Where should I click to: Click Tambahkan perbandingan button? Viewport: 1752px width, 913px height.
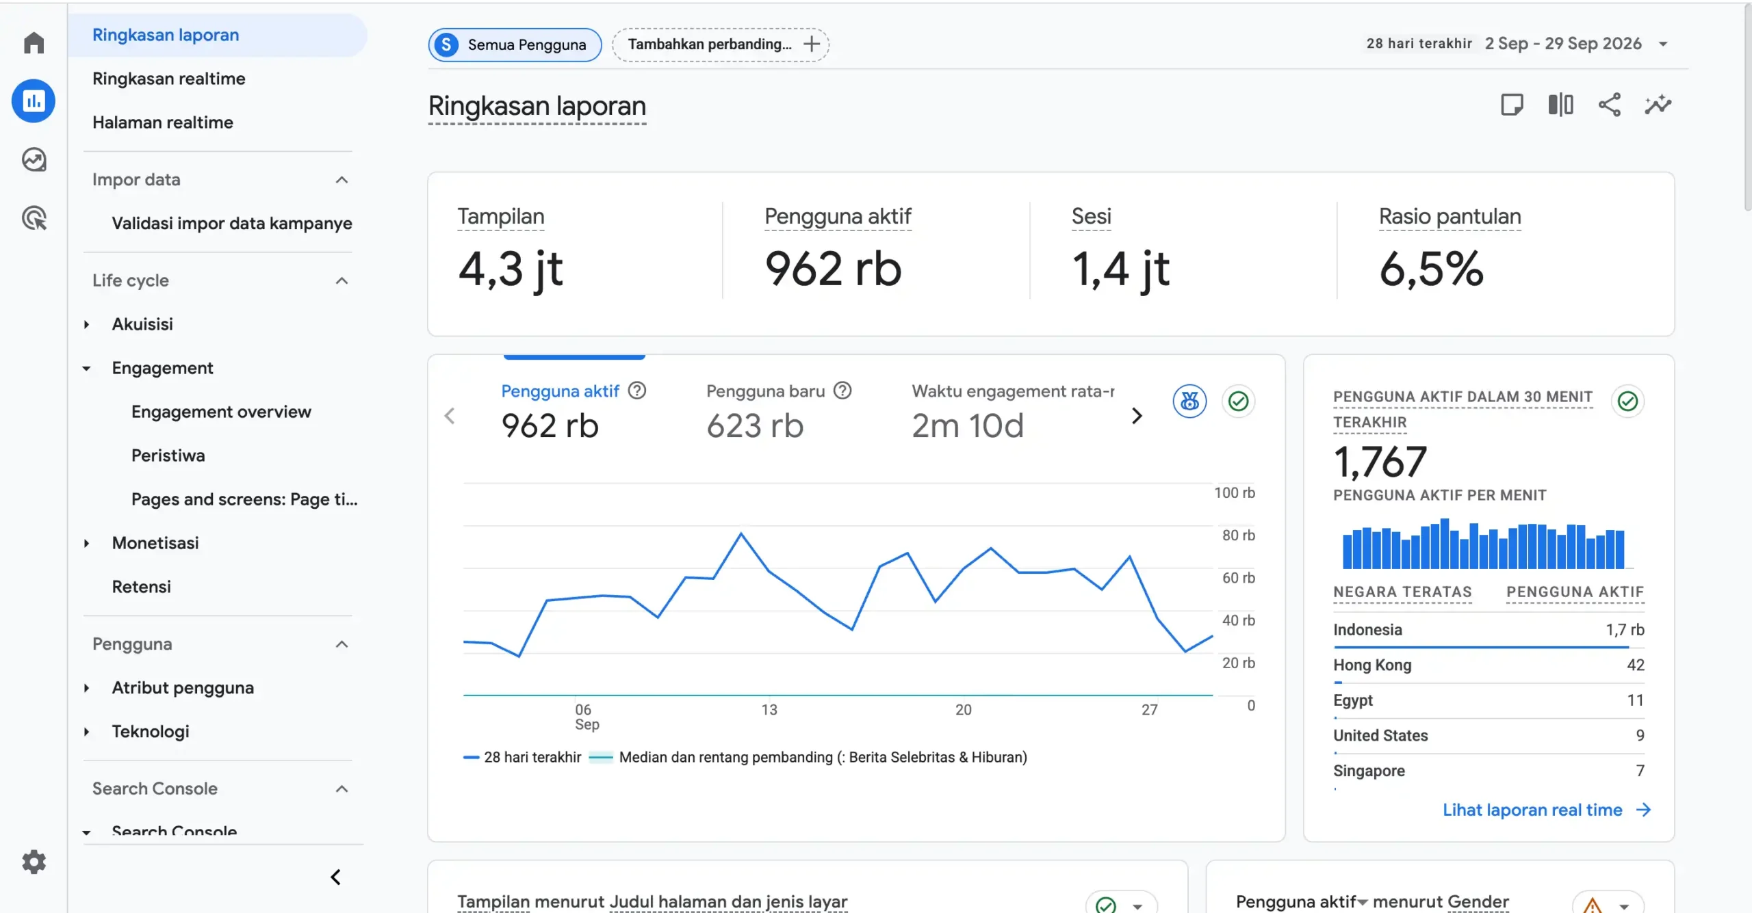pyautogui.click(x=720, y=44)
